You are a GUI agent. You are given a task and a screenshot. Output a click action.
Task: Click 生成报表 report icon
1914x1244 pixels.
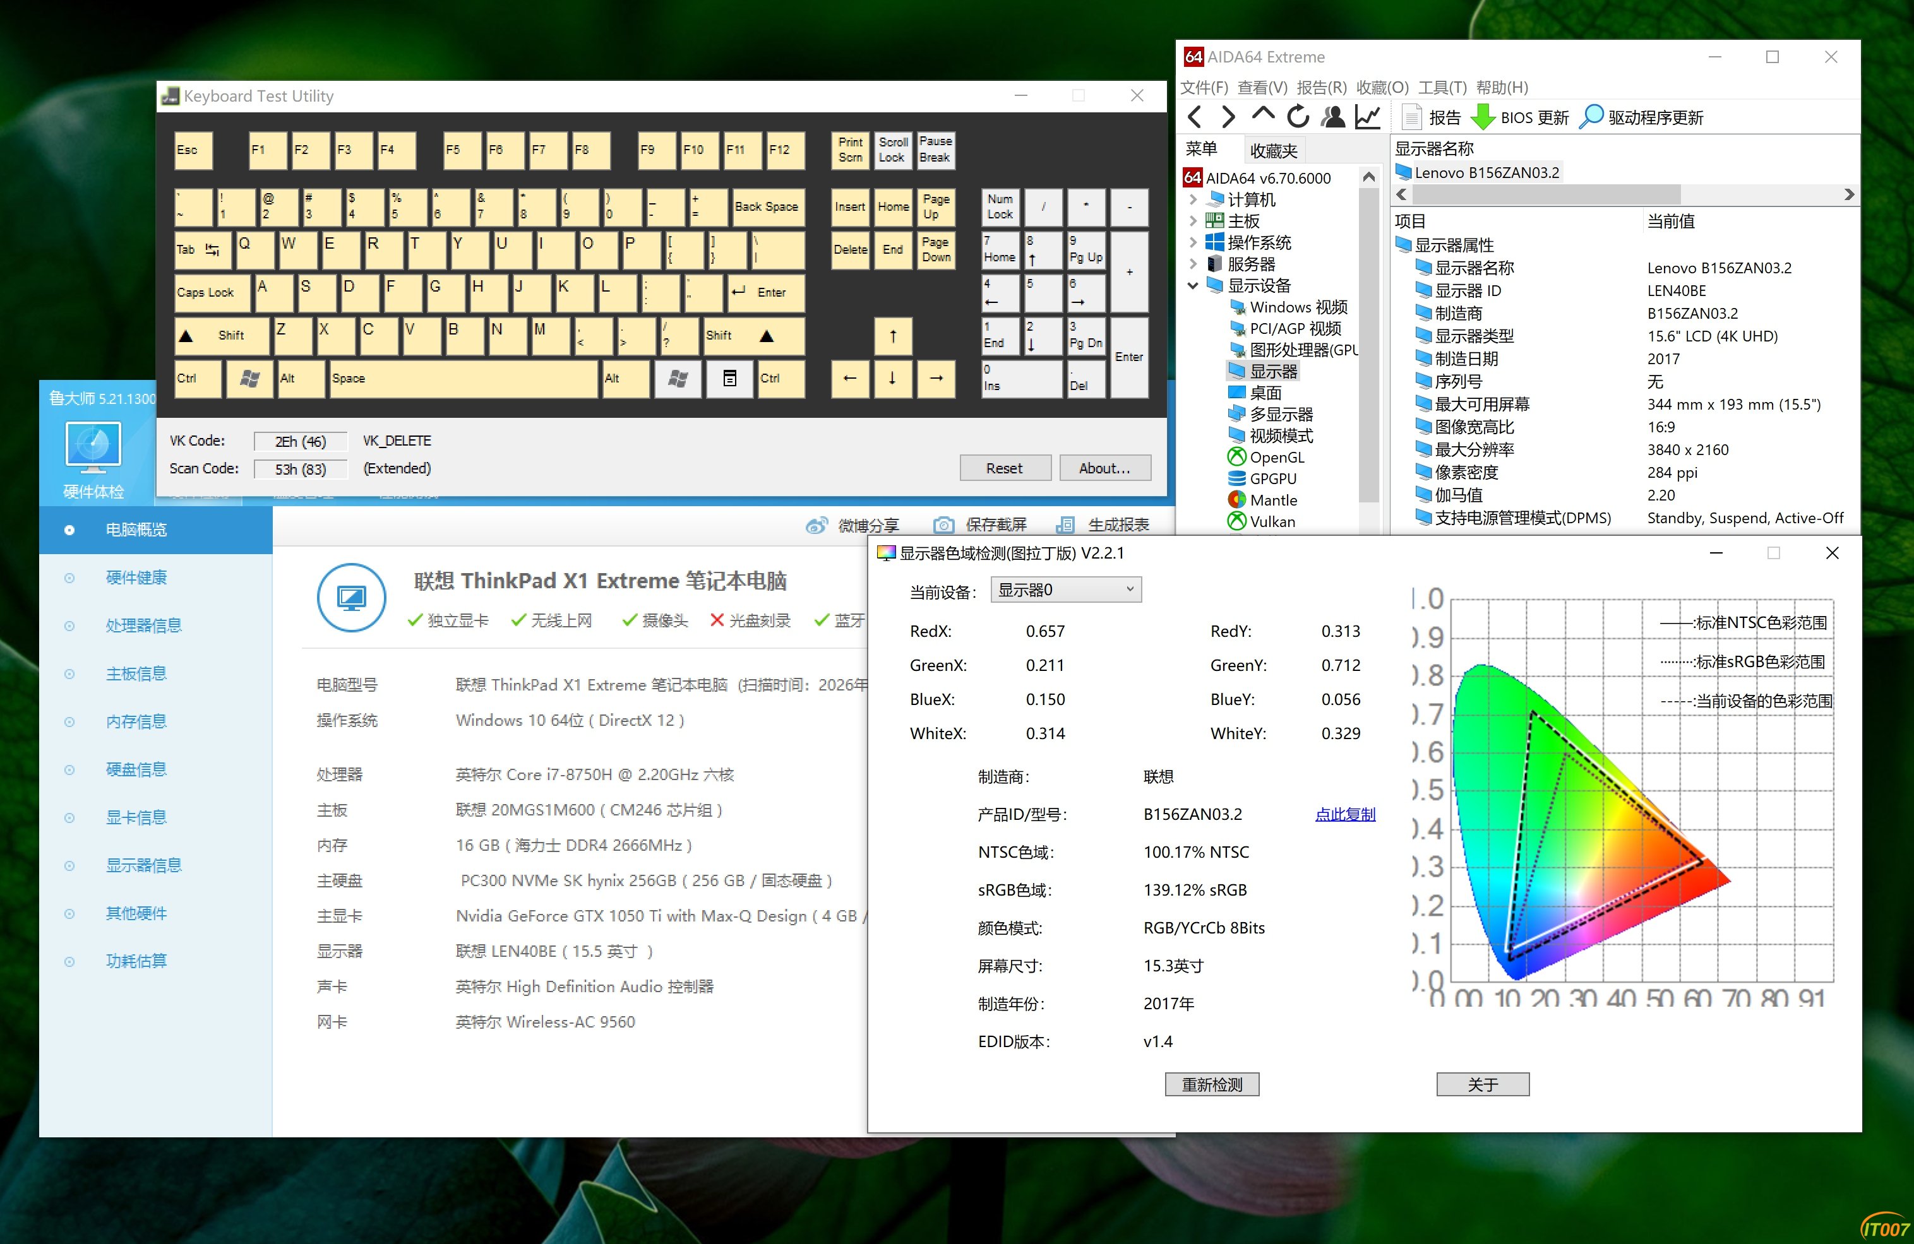1065,526
